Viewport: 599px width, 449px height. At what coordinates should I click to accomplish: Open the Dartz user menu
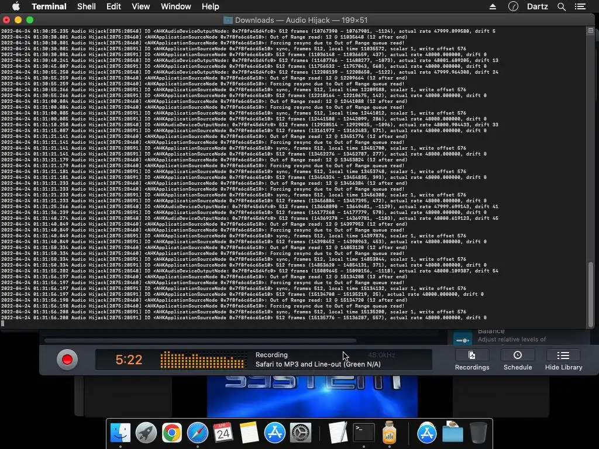coord(538,6)
